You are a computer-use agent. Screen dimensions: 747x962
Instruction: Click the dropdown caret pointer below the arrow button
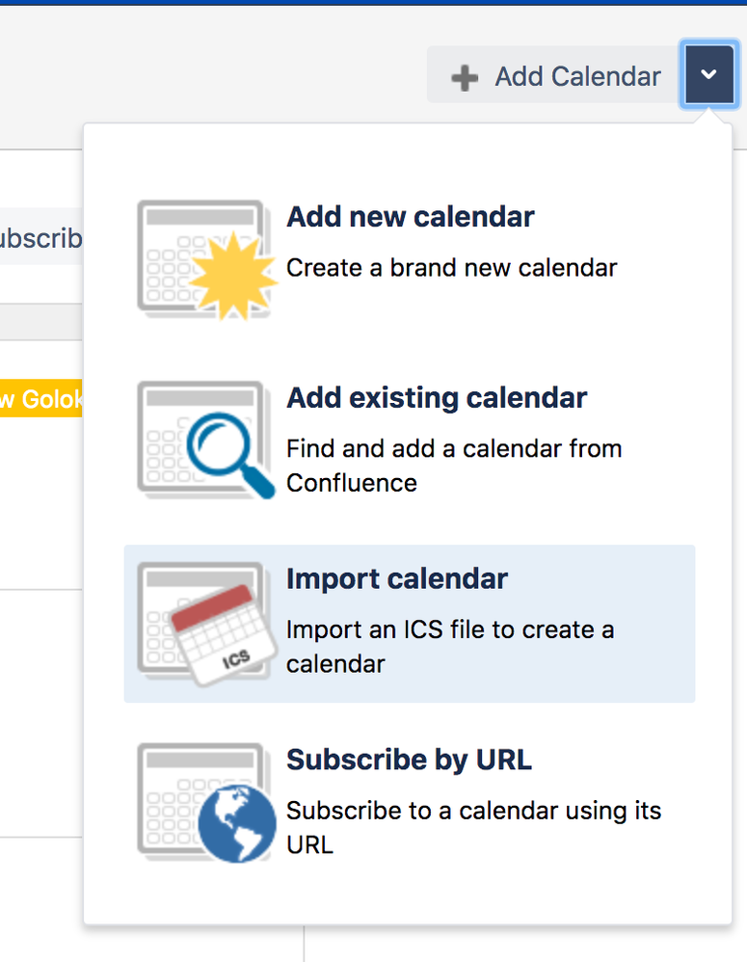click(708, 117)
